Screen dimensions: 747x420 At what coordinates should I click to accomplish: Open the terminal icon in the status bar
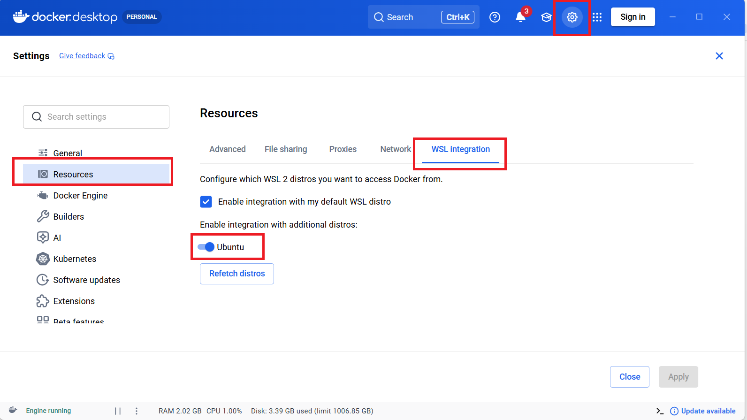(660, 411)
